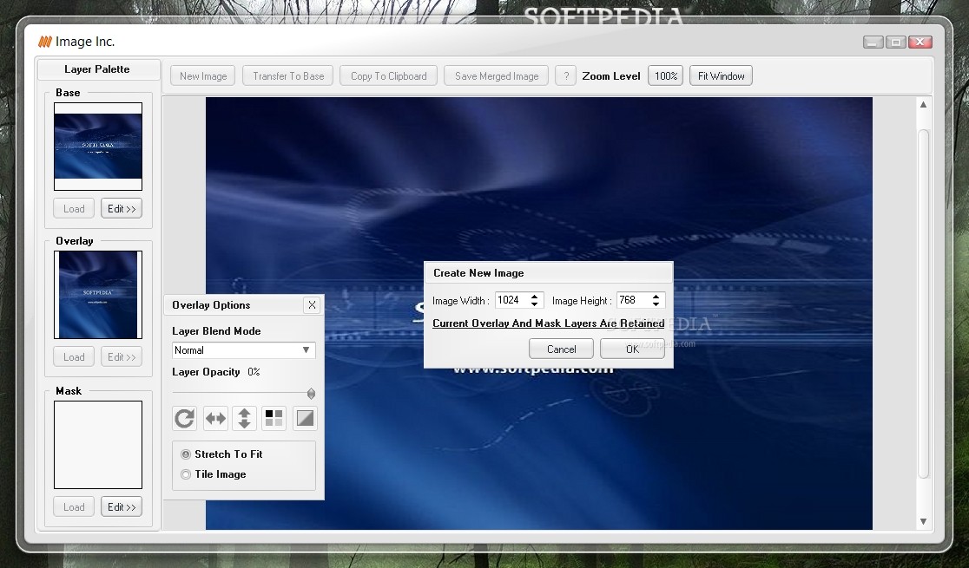
Task: Maximize the Image Inc. window
Action: pos(895,42)
